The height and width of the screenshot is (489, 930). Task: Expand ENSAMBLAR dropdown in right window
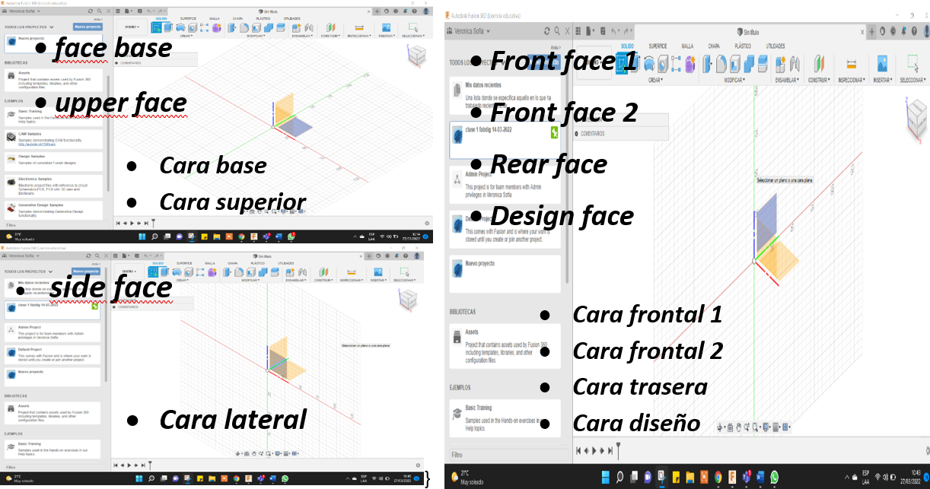pos(787,80)
